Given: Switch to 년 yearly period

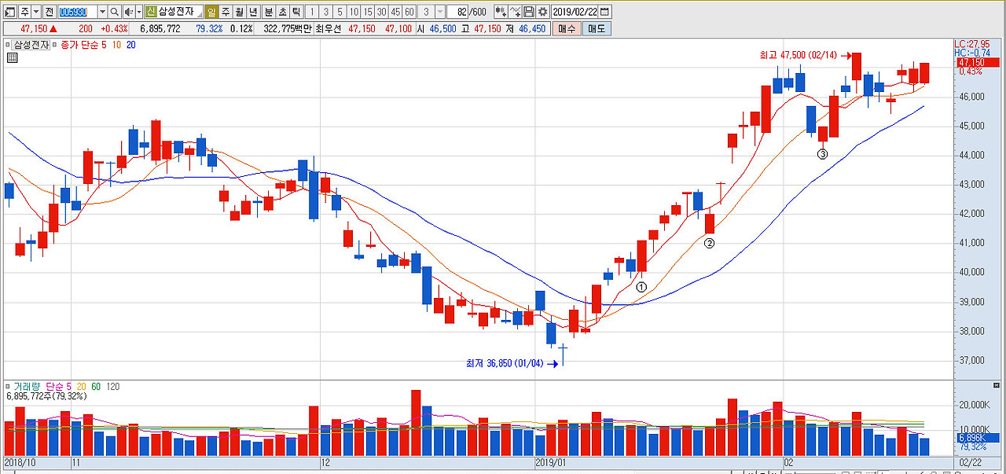Looking at the screenshot, I should 252,12.
